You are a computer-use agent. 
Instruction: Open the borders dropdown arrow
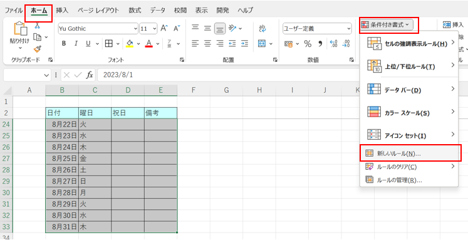pos(118,44)
